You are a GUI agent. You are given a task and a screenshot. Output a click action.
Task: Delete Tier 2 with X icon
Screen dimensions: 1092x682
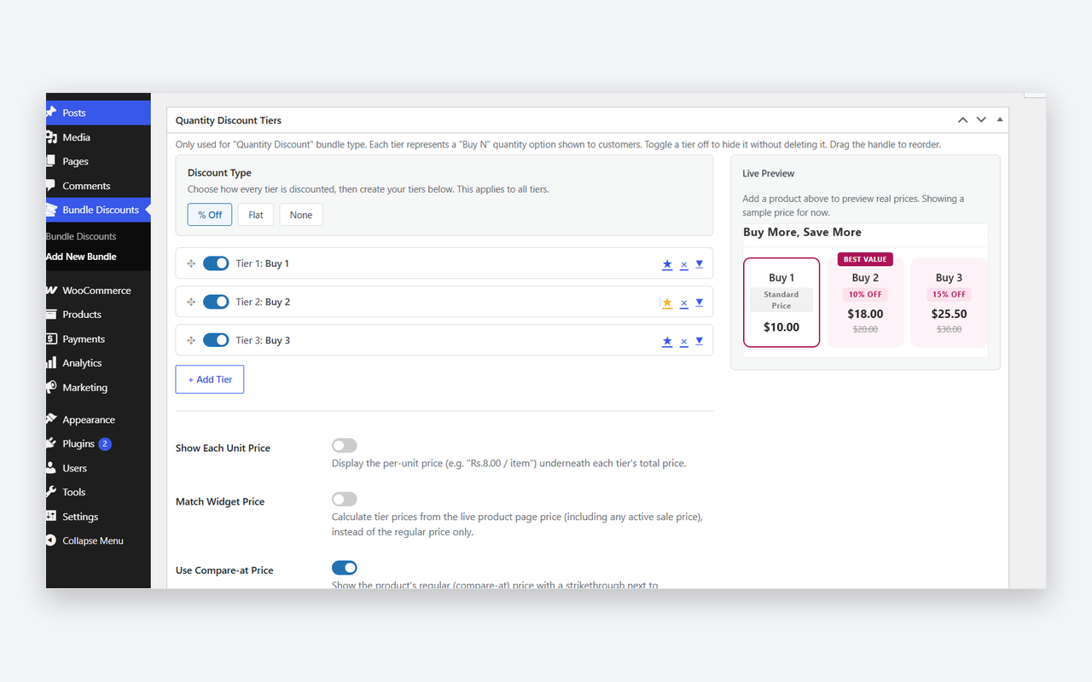pyautogui.click(x=684, y=303)
